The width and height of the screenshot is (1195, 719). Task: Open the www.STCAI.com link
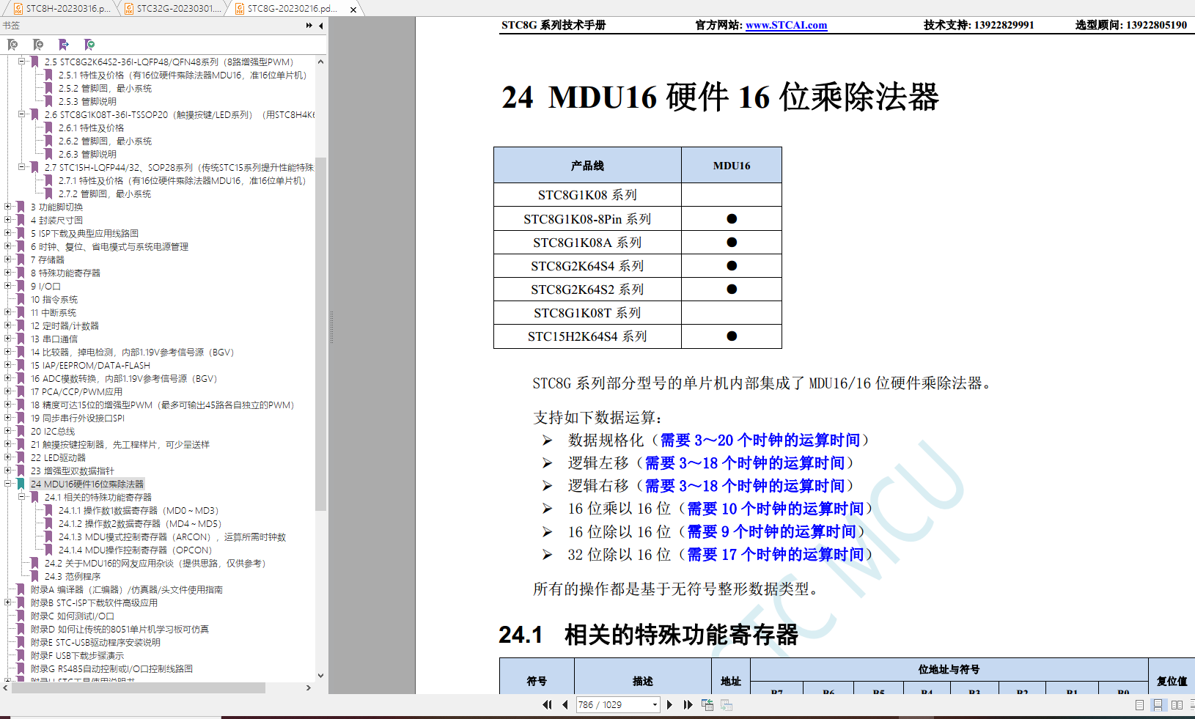point(786,25)
